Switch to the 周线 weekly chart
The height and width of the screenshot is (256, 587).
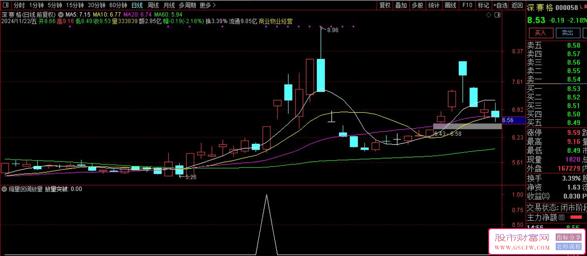(x=153, y=5)
